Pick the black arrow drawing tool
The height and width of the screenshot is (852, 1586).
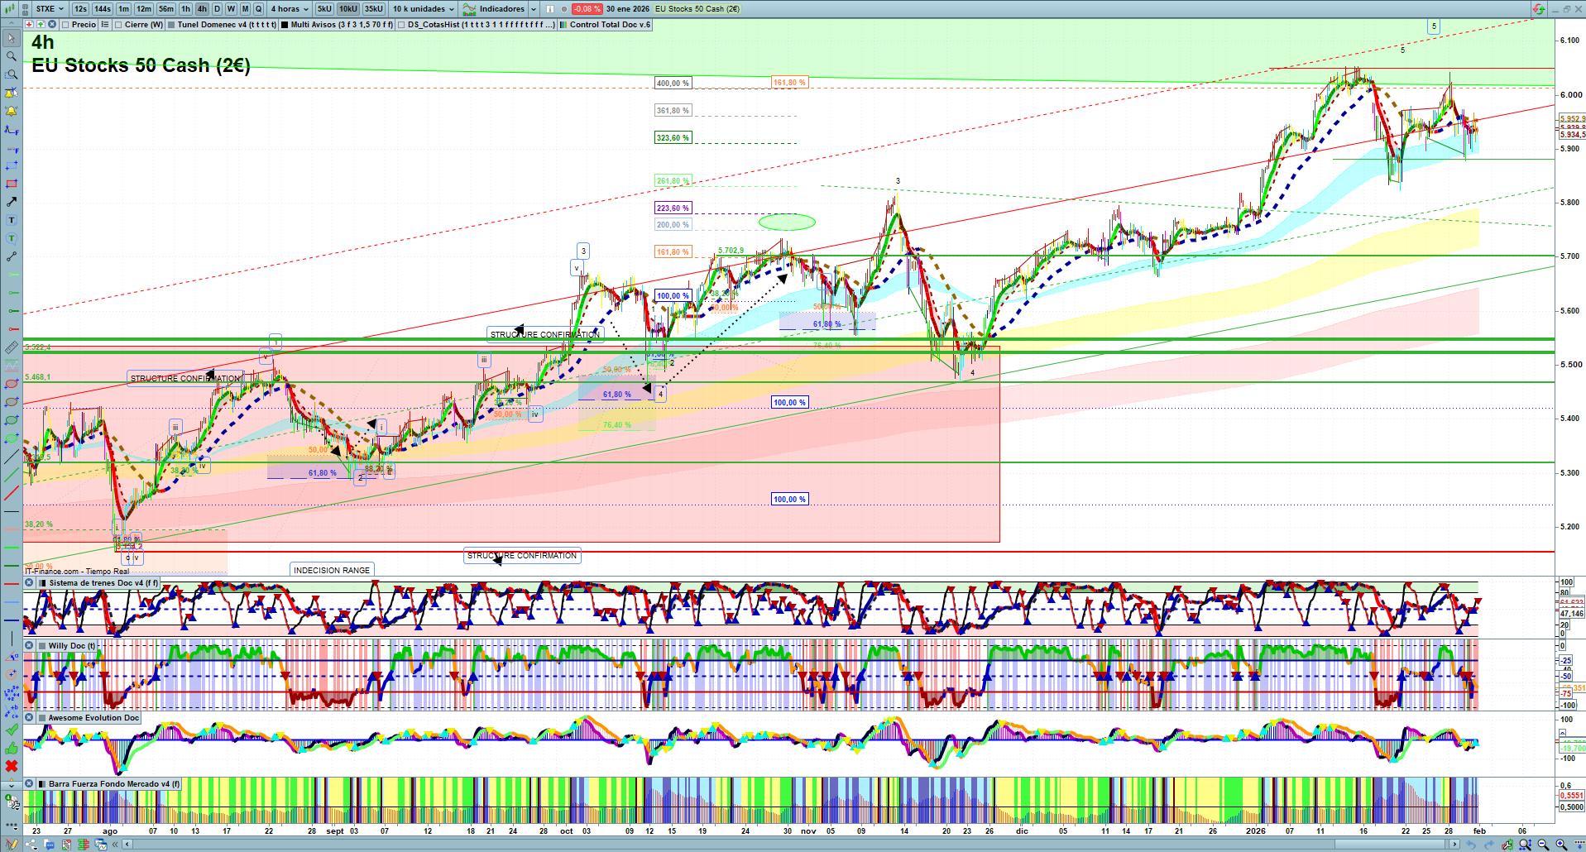click(x=12, y=202)
